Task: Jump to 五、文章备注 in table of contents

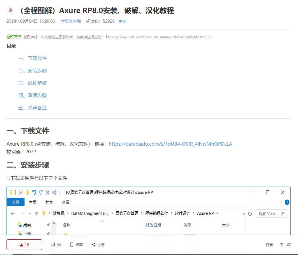Action: click(32, 108)
